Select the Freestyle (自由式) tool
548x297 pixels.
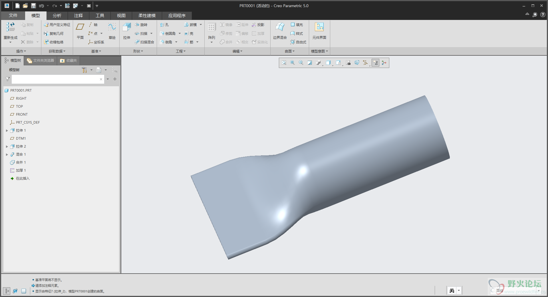298,42
